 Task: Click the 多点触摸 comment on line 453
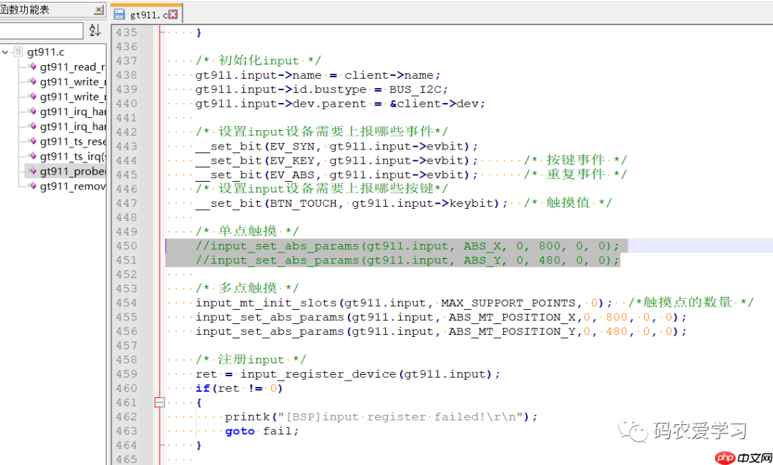pos(247,288)
